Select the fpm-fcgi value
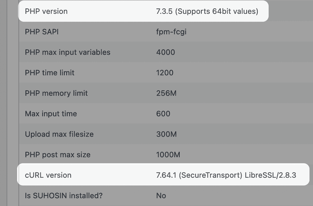 (171, 32)
